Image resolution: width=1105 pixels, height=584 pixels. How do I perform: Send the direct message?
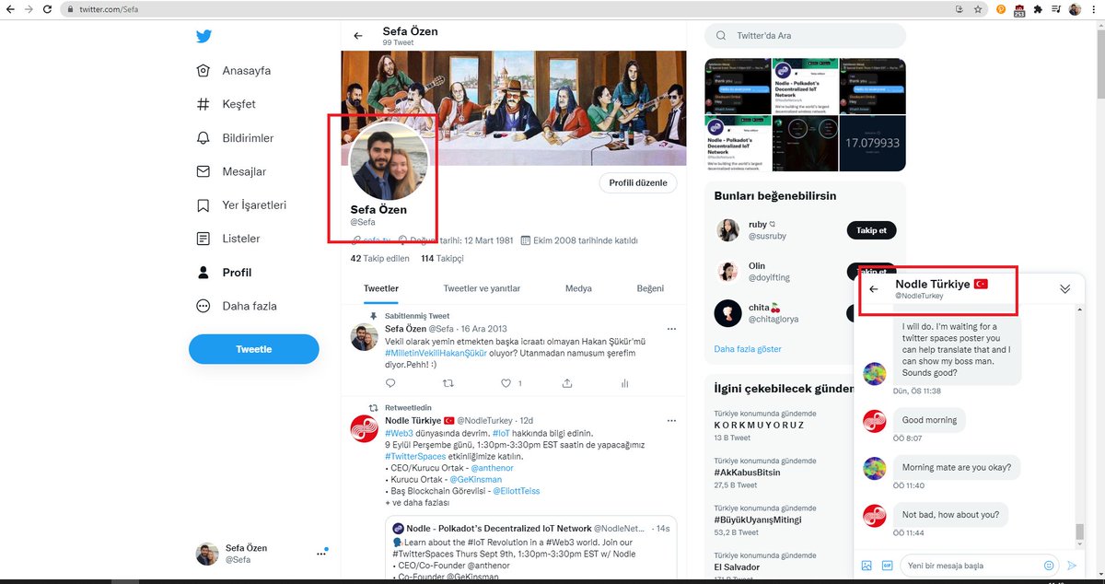click(1072, 566)
